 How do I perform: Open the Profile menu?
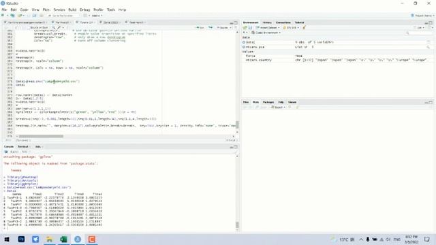coord(98,10)
